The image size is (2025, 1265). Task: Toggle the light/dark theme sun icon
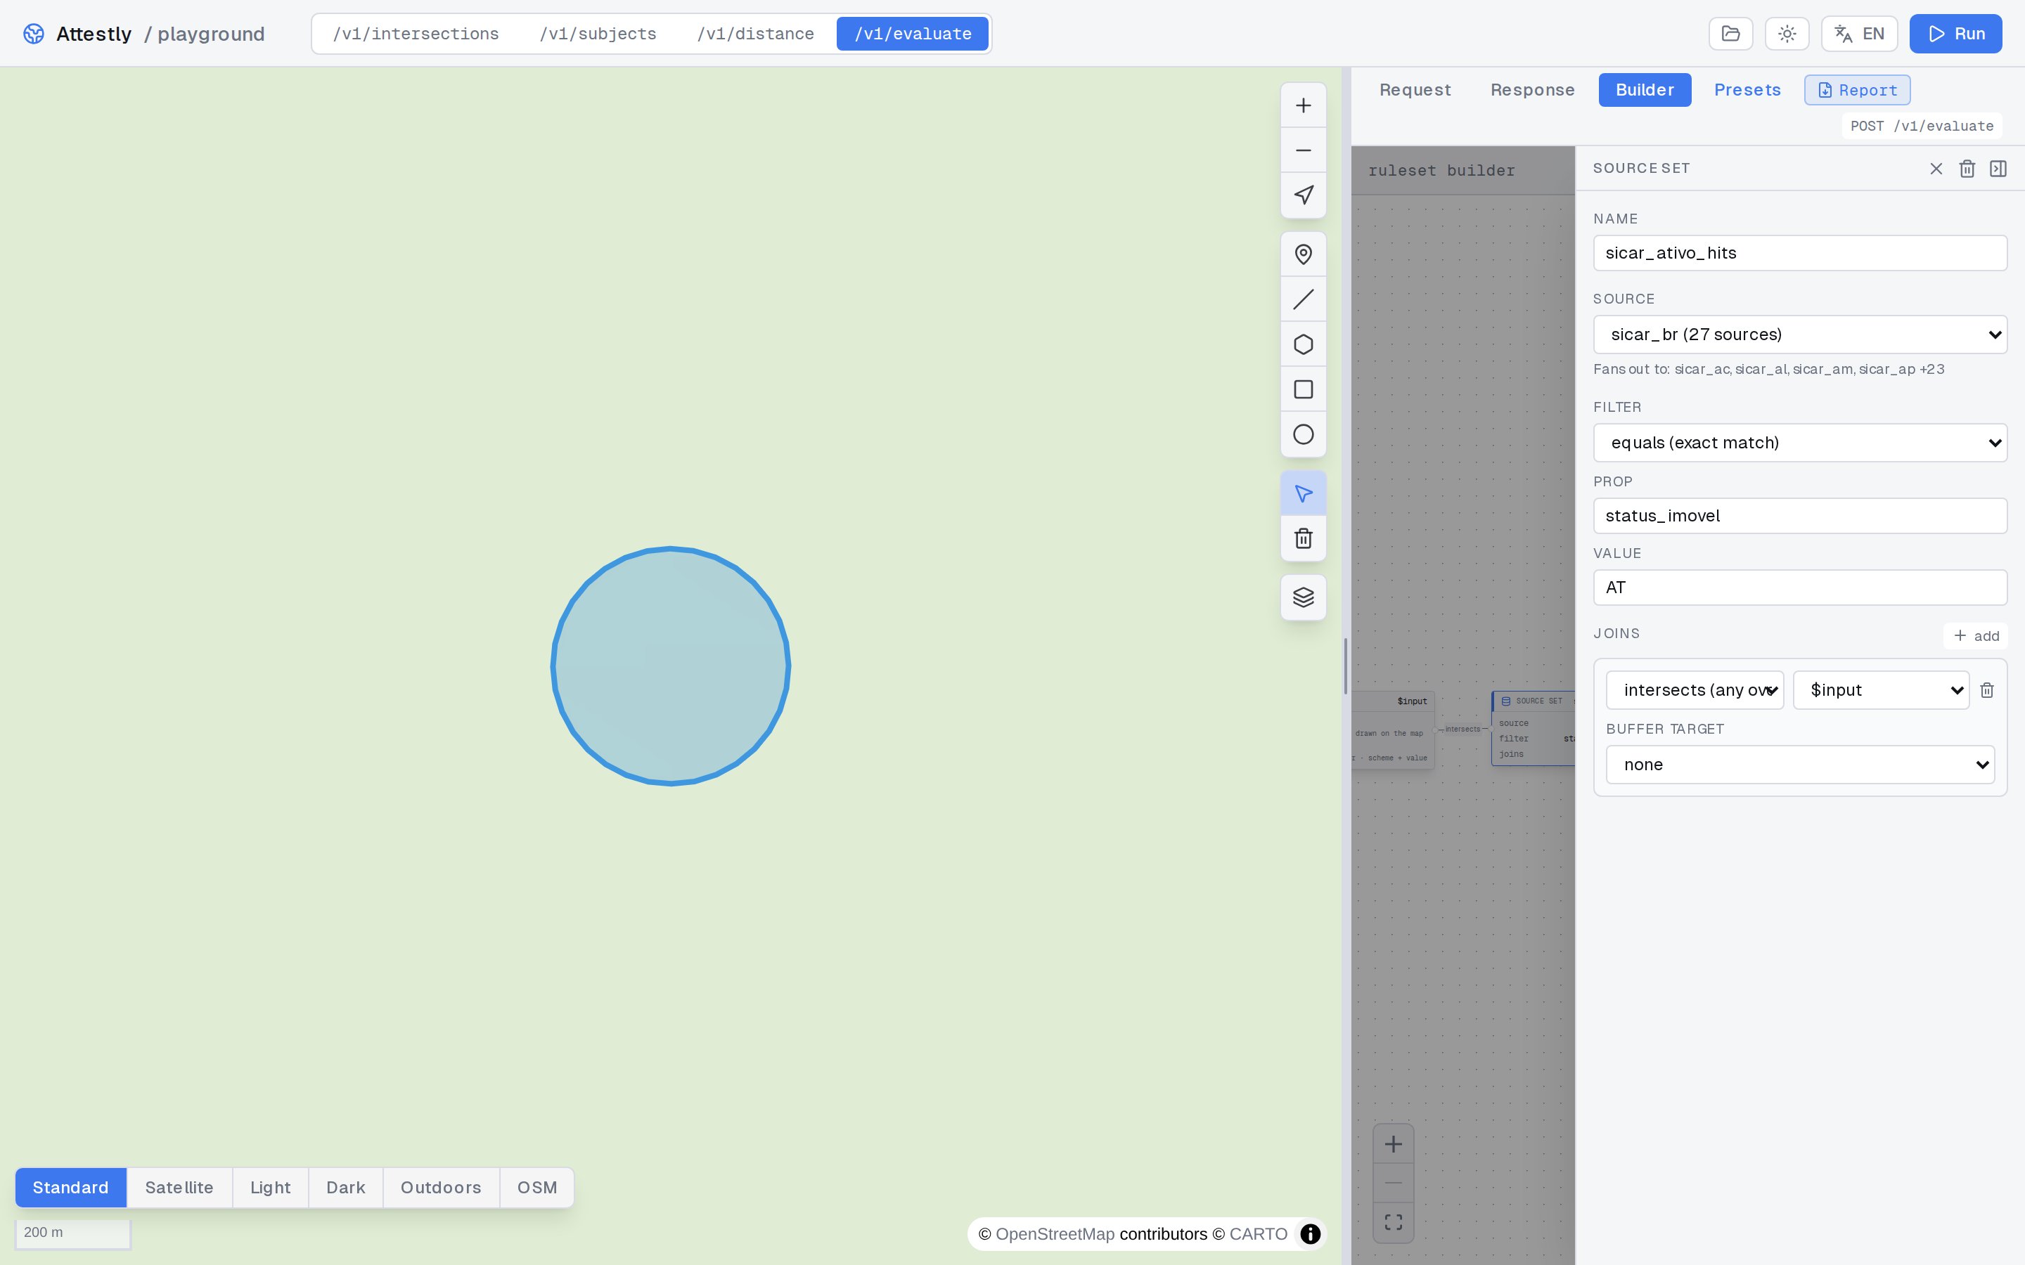point(1787,34)
